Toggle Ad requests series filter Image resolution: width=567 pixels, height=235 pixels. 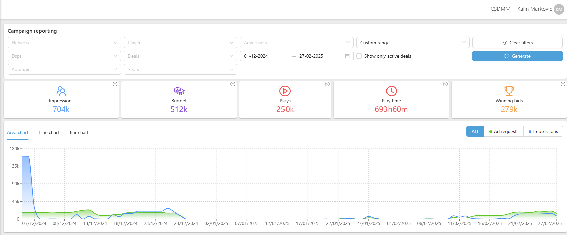[504, 132]
